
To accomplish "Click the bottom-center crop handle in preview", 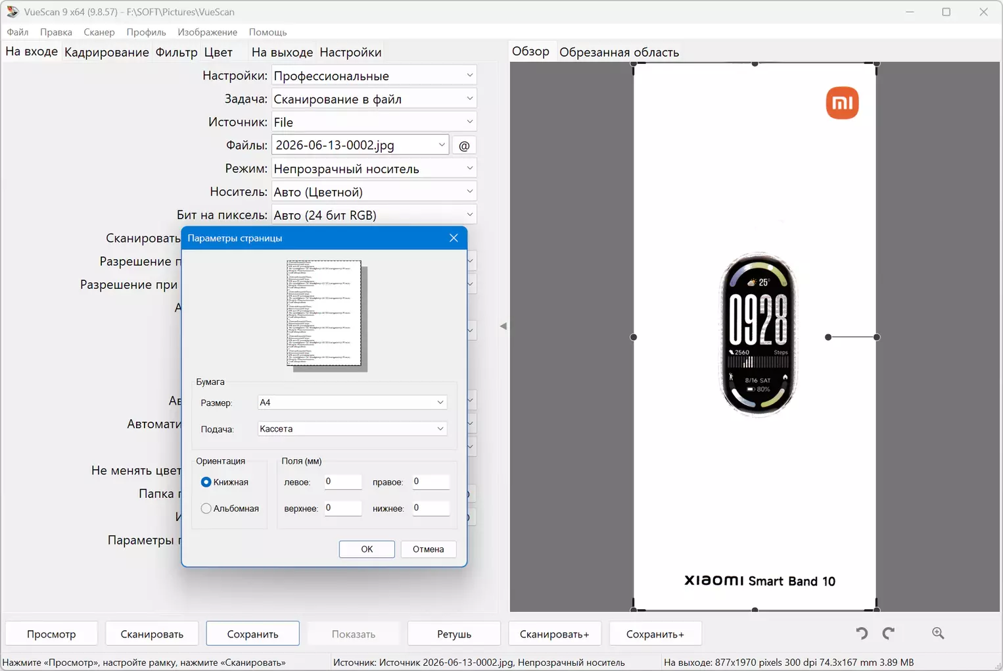I will 755,610.
